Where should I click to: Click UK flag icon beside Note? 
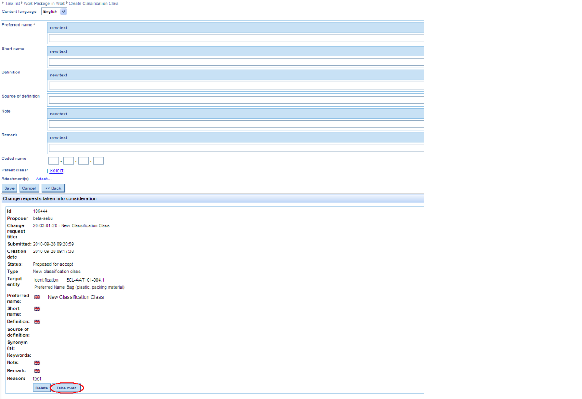coord(37,363)
